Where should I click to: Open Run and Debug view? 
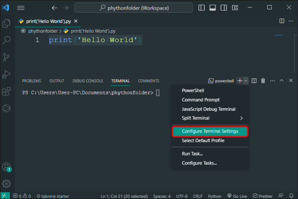[x=6, y=74]
